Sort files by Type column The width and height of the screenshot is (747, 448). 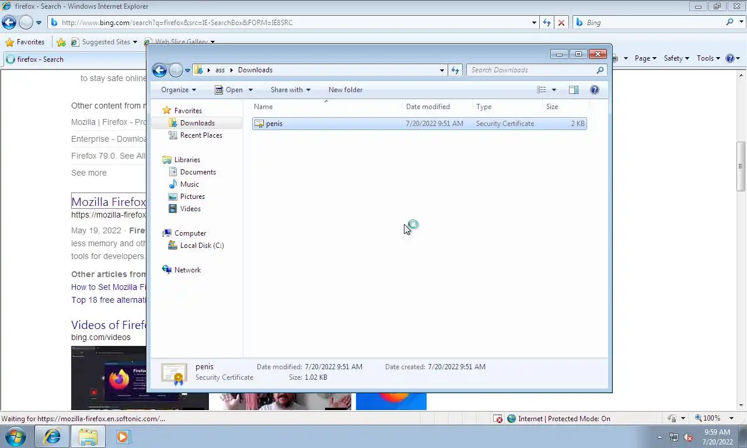point(508,107)
